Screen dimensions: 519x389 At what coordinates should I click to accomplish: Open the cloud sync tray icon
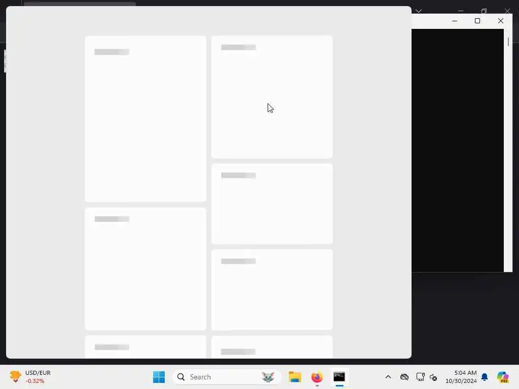[x=404, y=377]
